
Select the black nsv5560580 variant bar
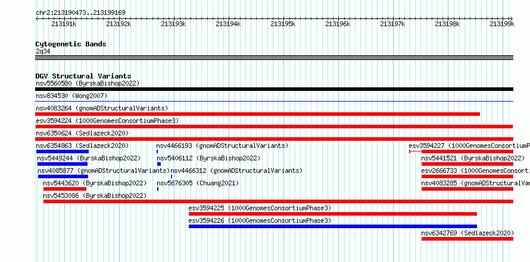click(274, 89)
